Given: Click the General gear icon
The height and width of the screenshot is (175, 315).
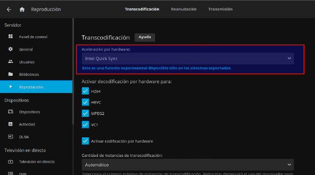Looking at the screenshot, I should tap(10, 49).
